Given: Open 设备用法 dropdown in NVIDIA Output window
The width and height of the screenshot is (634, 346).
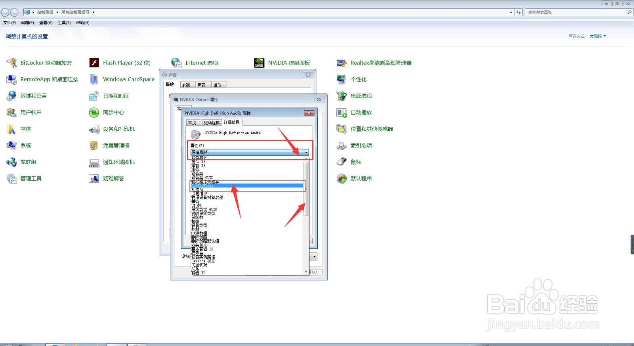Looking at the screenshot, I should pyautogui.click(x=314, y=256).
